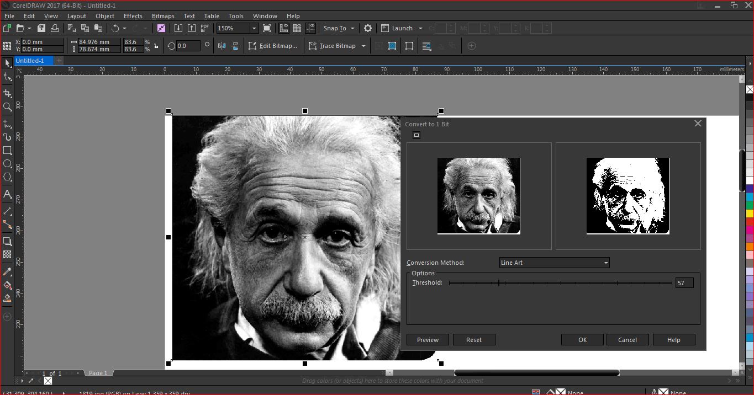
Task: Open the Snap To dropdown
Action: pyautogui.click(x=339, y=28)
